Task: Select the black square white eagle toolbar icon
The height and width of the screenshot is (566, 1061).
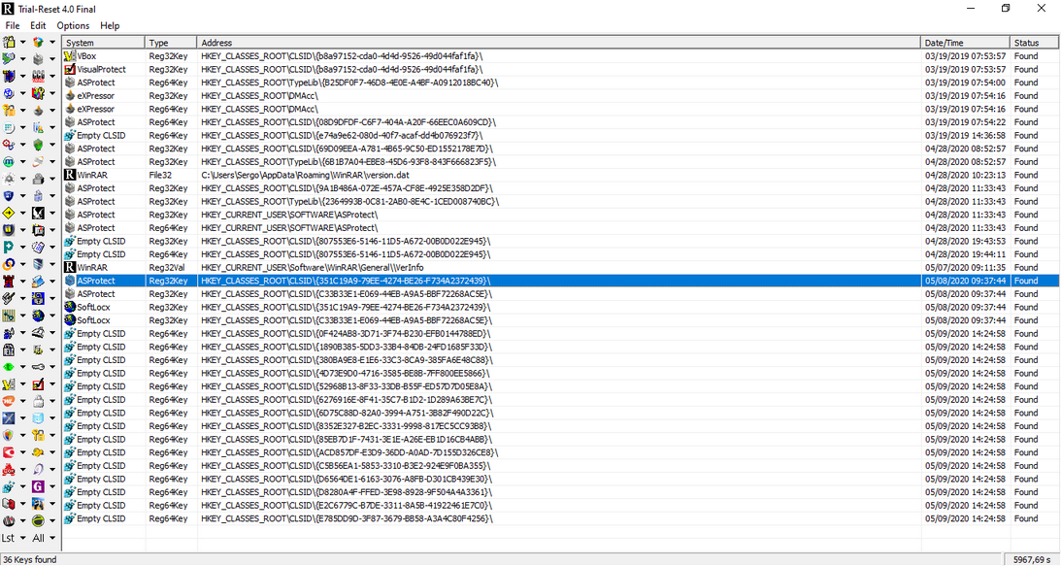Action: 38,214
